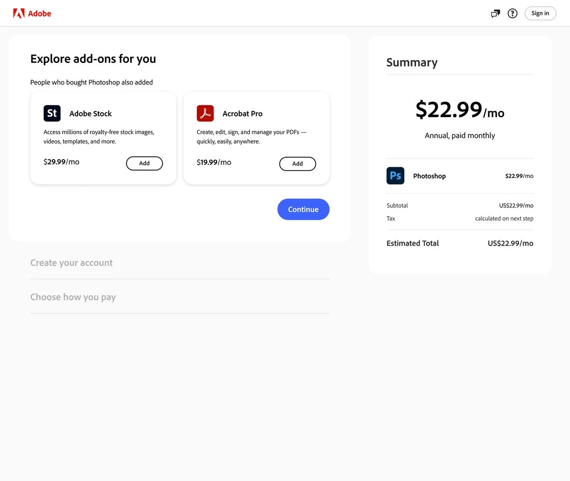The height and width of the screenshot is (481, 570).
Task: Click the Photoshop Ps icon in Summary
Action: (x=395, y=176)
